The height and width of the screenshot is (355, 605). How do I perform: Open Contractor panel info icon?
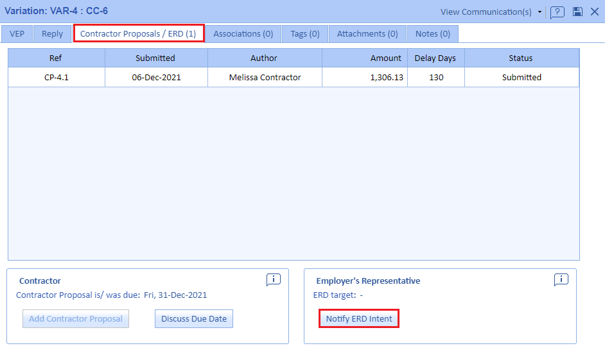tap(274, 279)
